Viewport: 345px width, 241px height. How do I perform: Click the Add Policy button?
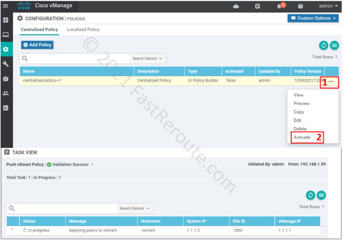pos(37,45)
